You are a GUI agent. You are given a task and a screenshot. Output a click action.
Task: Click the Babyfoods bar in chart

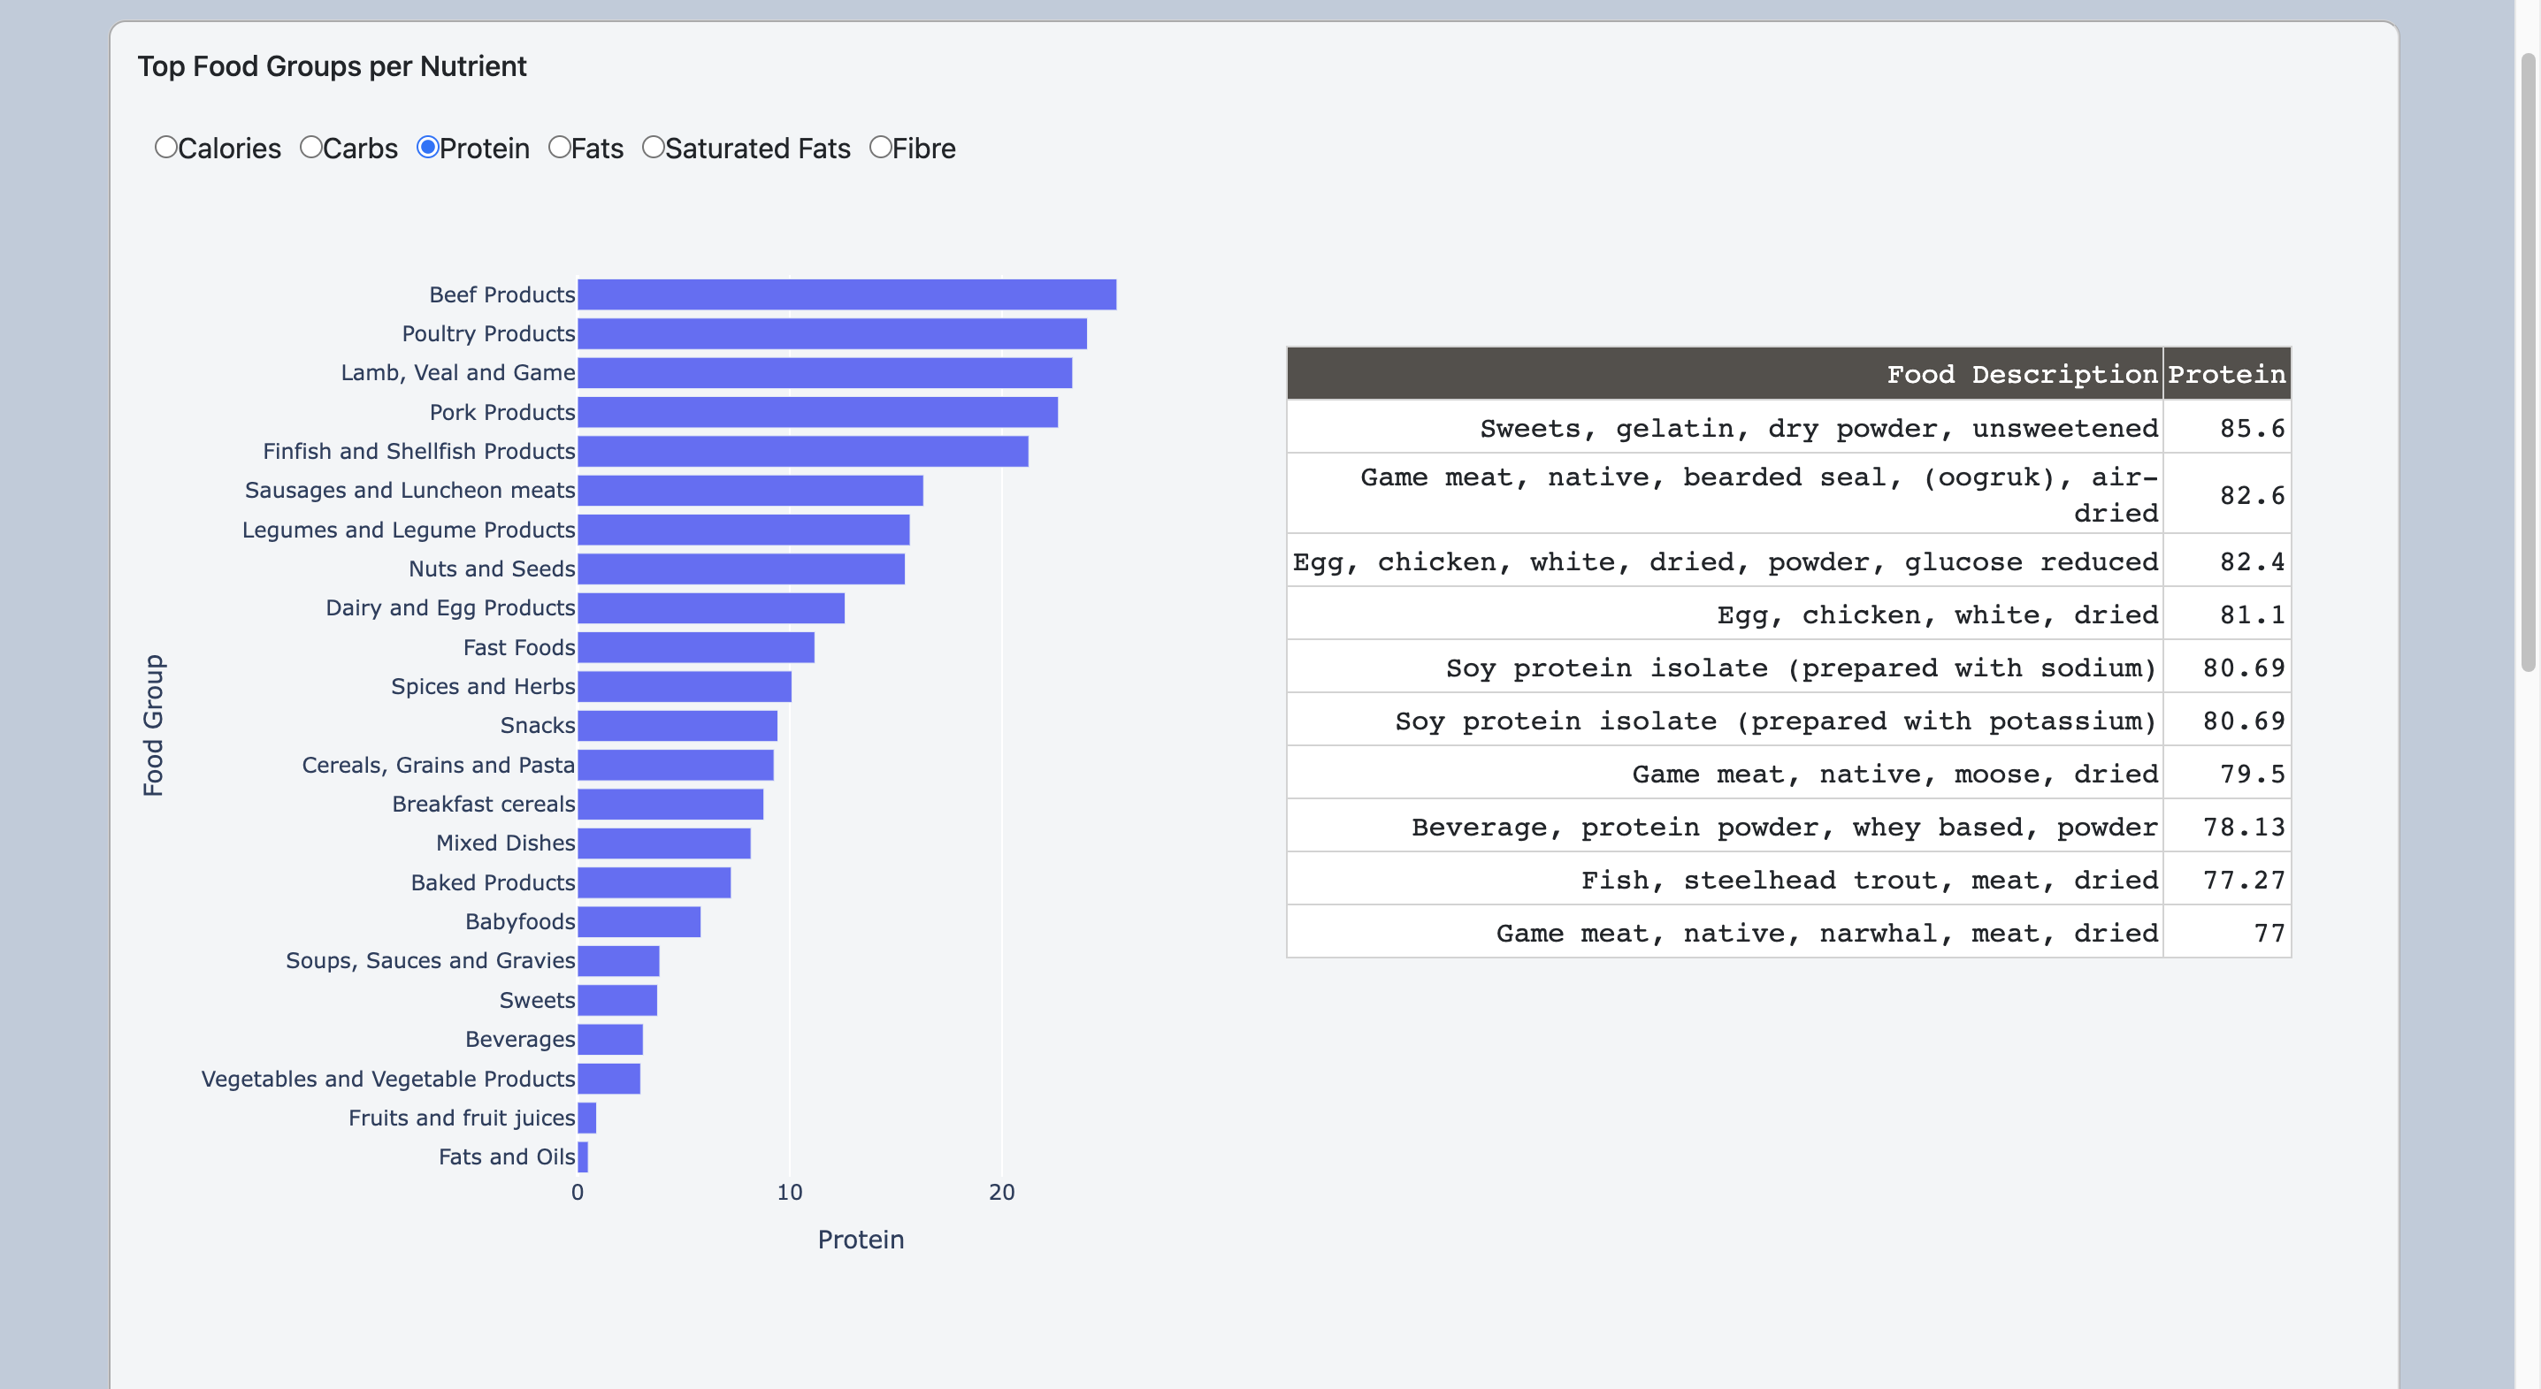pyautogui.click(x=639, y=922)
